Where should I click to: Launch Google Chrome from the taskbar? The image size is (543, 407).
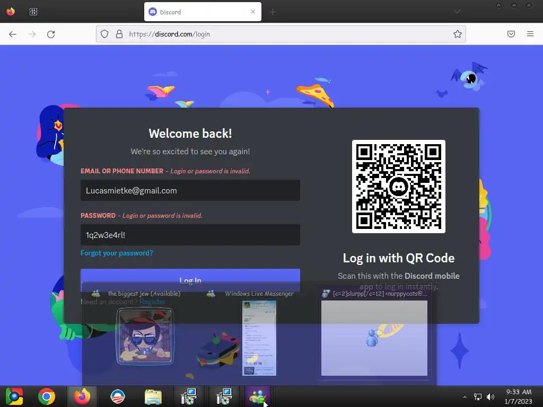(x=47, y=396)
